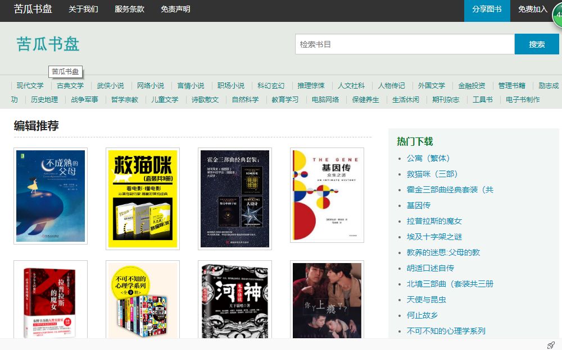This screenshot has width=562, height=350.
Task: Click the large teal 苦瓜书盘 logo
Action: (48, 44)
